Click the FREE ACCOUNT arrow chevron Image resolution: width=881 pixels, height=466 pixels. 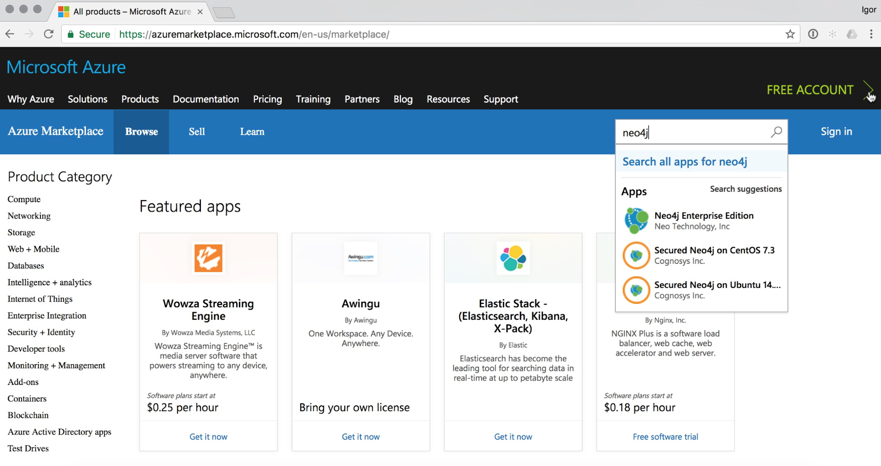[x=868, y=90]
